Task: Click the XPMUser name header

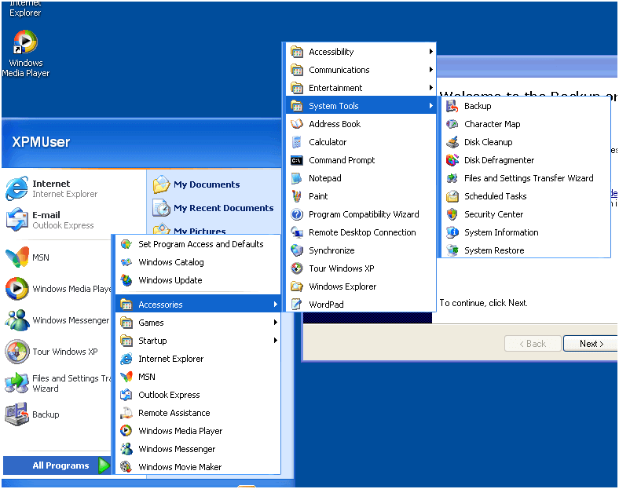Action: pyautogui.click(x=41, y=142)
